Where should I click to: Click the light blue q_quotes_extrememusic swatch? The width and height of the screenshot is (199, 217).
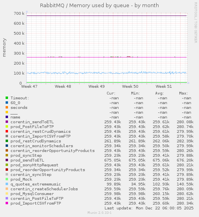(x=7, y=184)
